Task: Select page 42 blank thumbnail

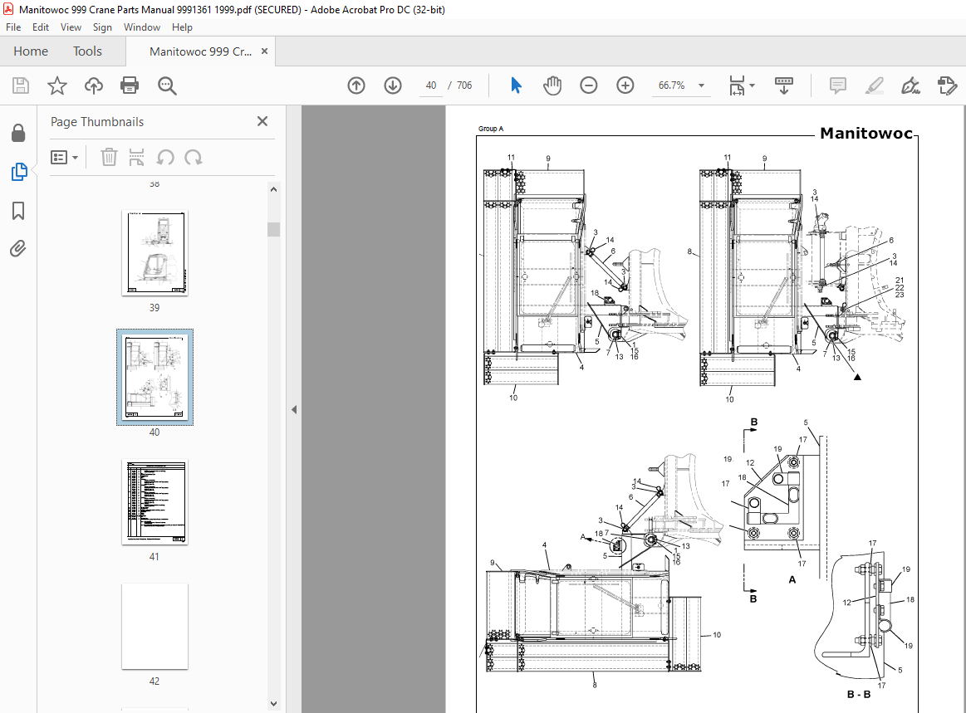Action: pos(154,626)
